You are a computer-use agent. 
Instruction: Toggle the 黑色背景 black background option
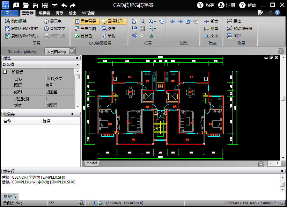click(85, 21)
